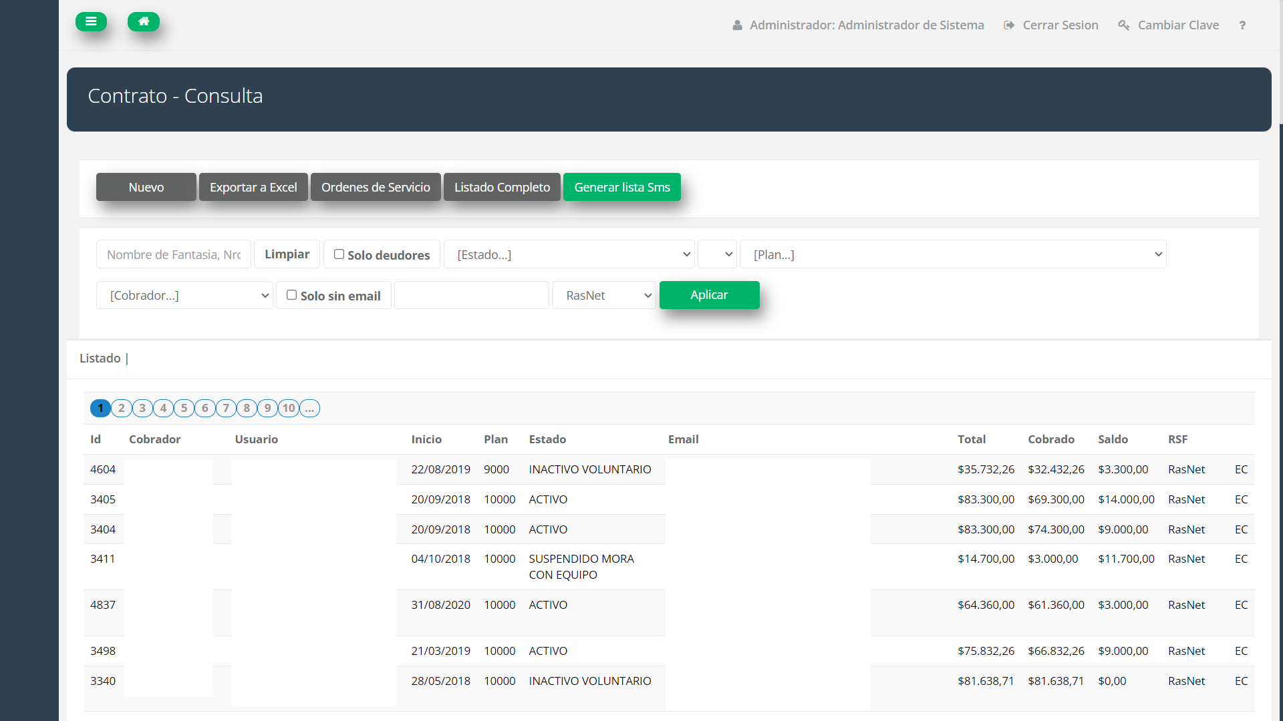
Task: Click the Plan column header
Action: [x=496, y=439]
